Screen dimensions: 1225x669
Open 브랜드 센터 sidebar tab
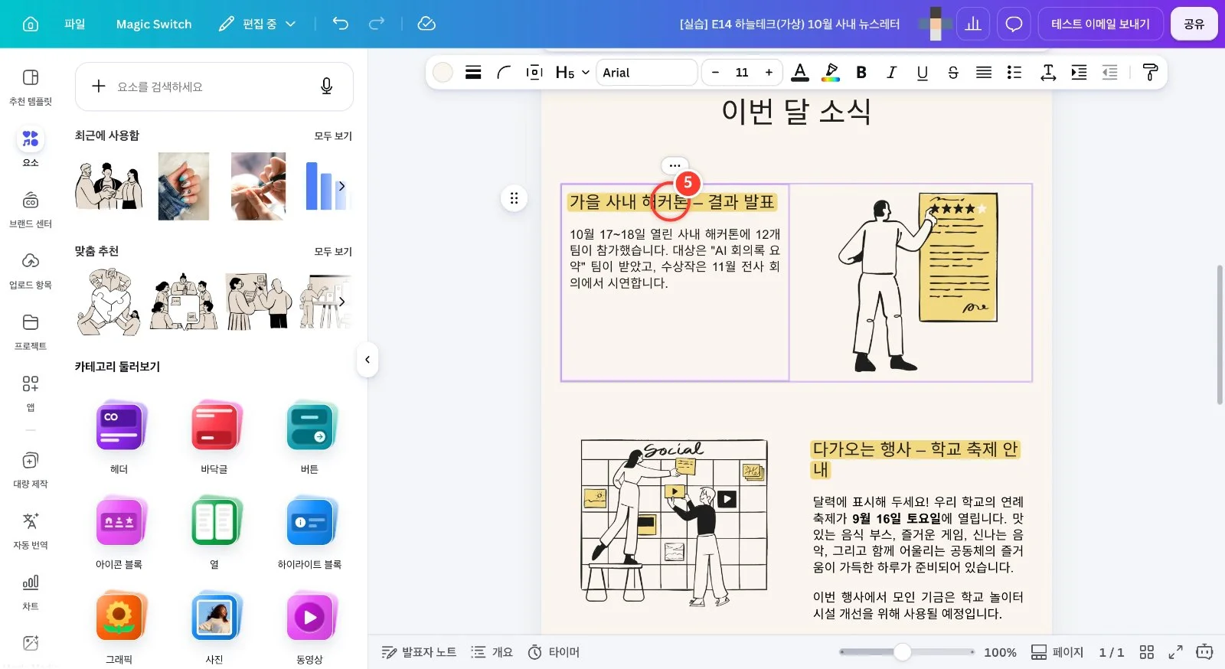point(31,210)
